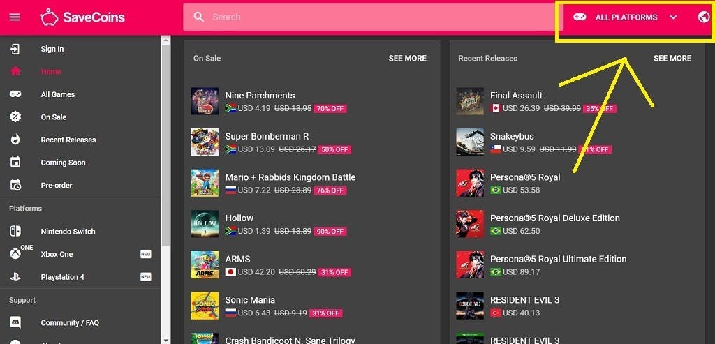Click the Super Bomberman R title
The height and width of the screenshot is (344, 715).
coord(267,136)
